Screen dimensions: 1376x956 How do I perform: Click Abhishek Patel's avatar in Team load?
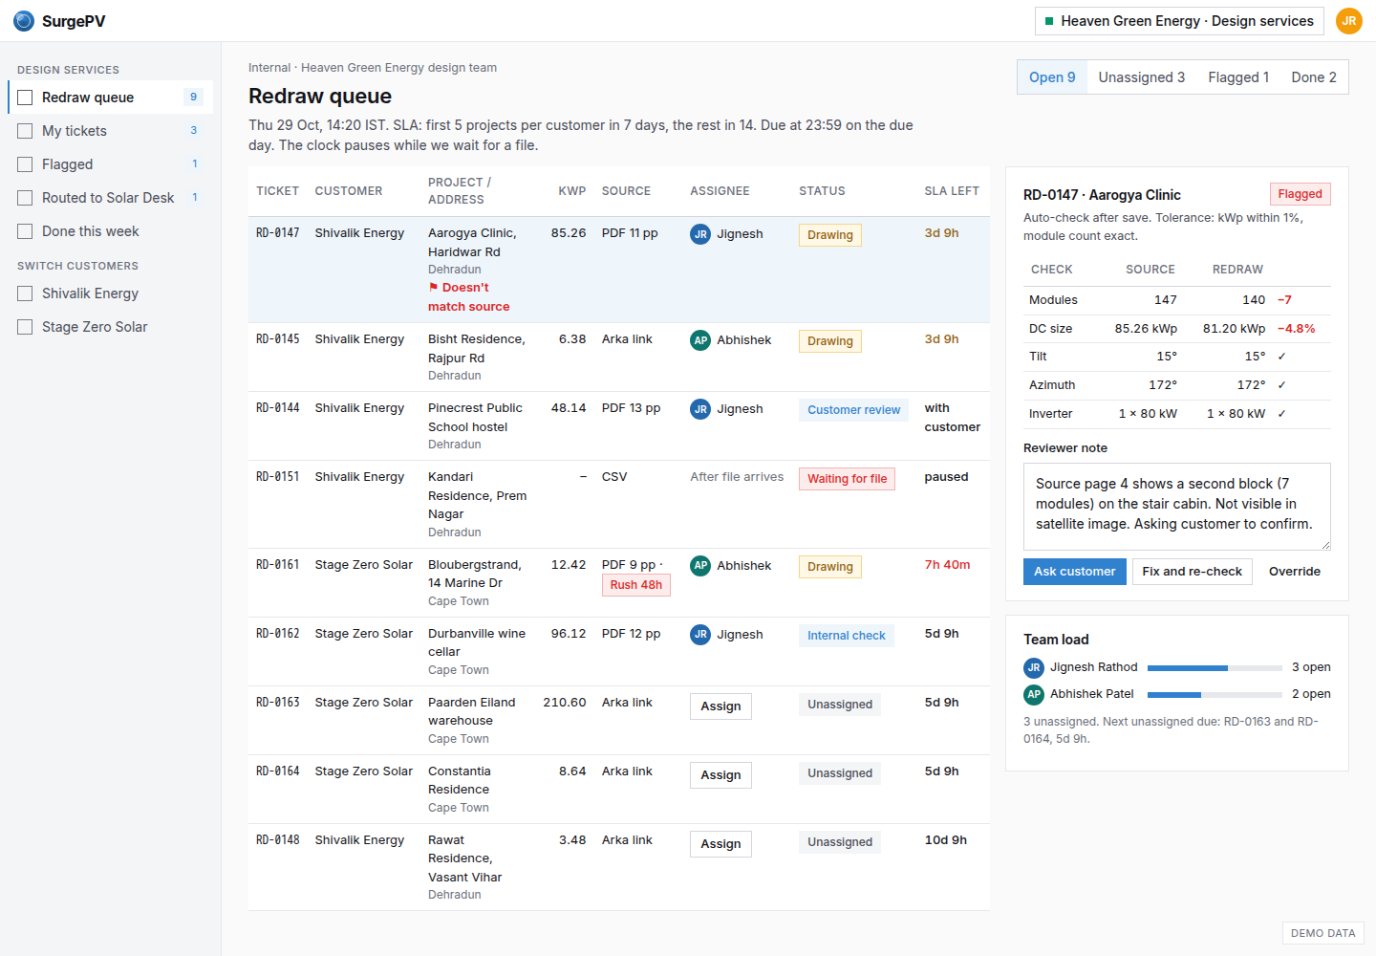1034,695
